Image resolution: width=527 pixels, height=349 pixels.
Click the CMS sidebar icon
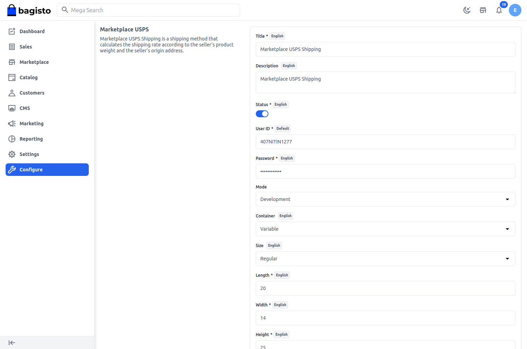click(12, 108)
